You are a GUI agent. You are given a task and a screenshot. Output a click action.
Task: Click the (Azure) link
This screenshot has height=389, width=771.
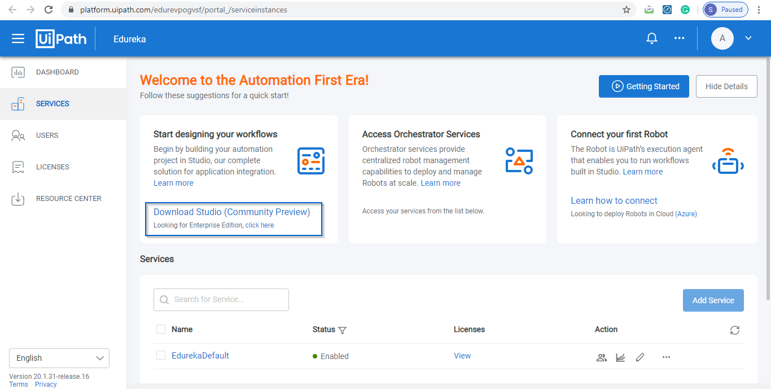[686, 214]
